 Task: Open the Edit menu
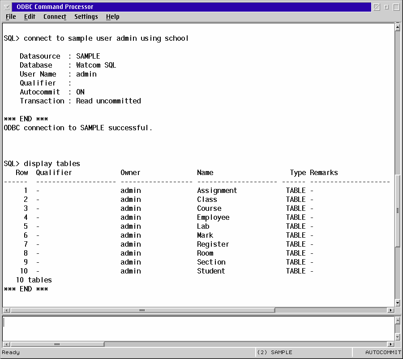(x=30, y=17)
